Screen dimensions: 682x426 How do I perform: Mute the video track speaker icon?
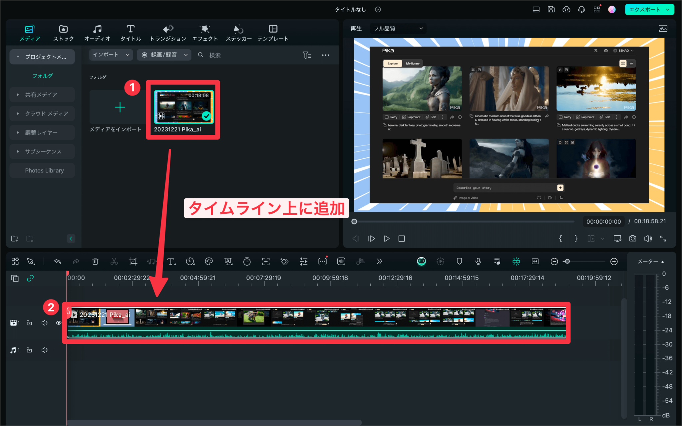tap(44, 323)
